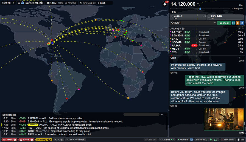Open the hamburger menu beside SafecomLink

[19, 3]
